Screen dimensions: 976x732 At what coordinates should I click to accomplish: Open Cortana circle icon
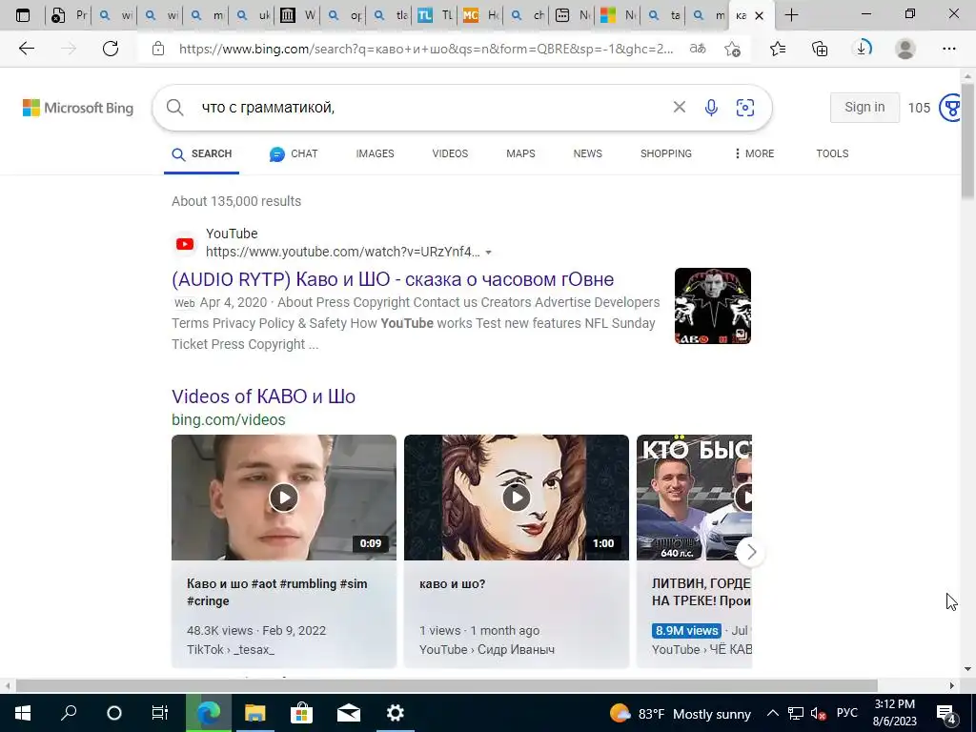tap(114, 713)
